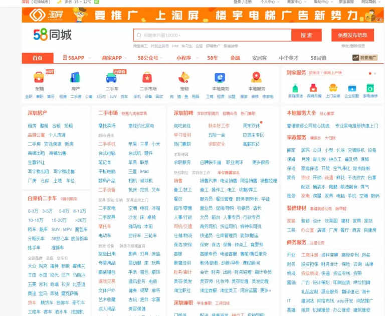Viewport: 385px width, 316px height.
Task: Select the 首页 tab
Action: pos(38,58)
